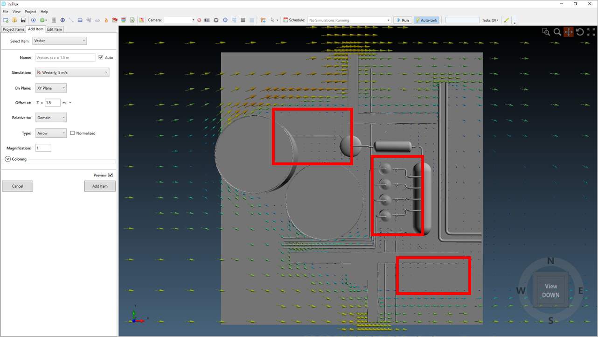Expand the Coloring section
The width and height of the screenshot is (598, 337).
8,159
